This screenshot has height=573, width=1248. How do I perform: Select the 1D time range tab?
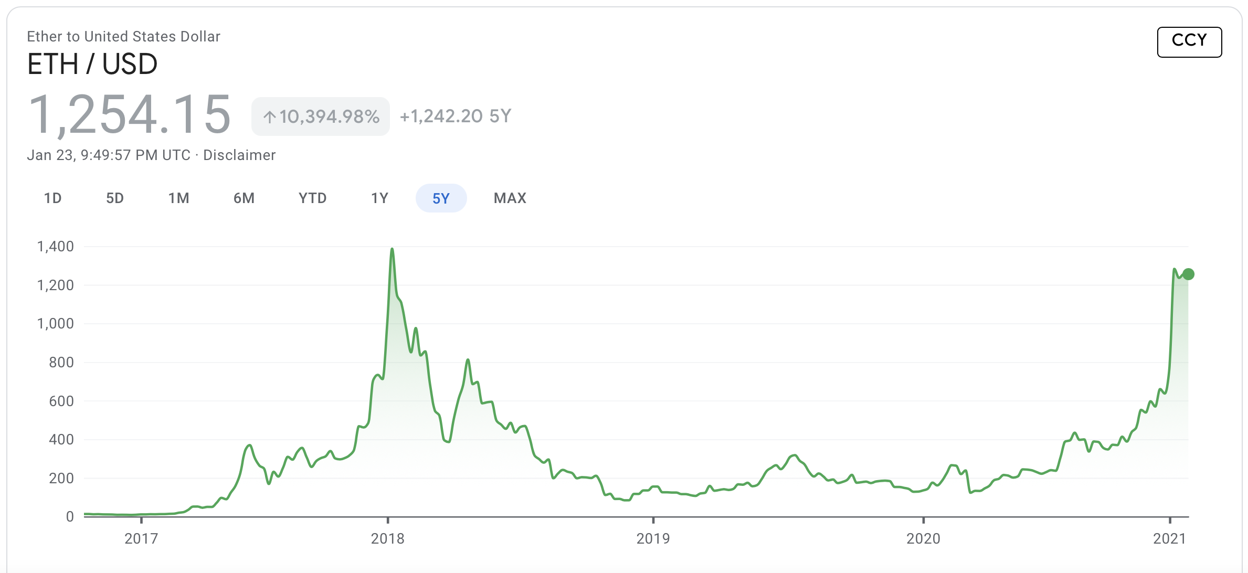[x=52, y=198]
